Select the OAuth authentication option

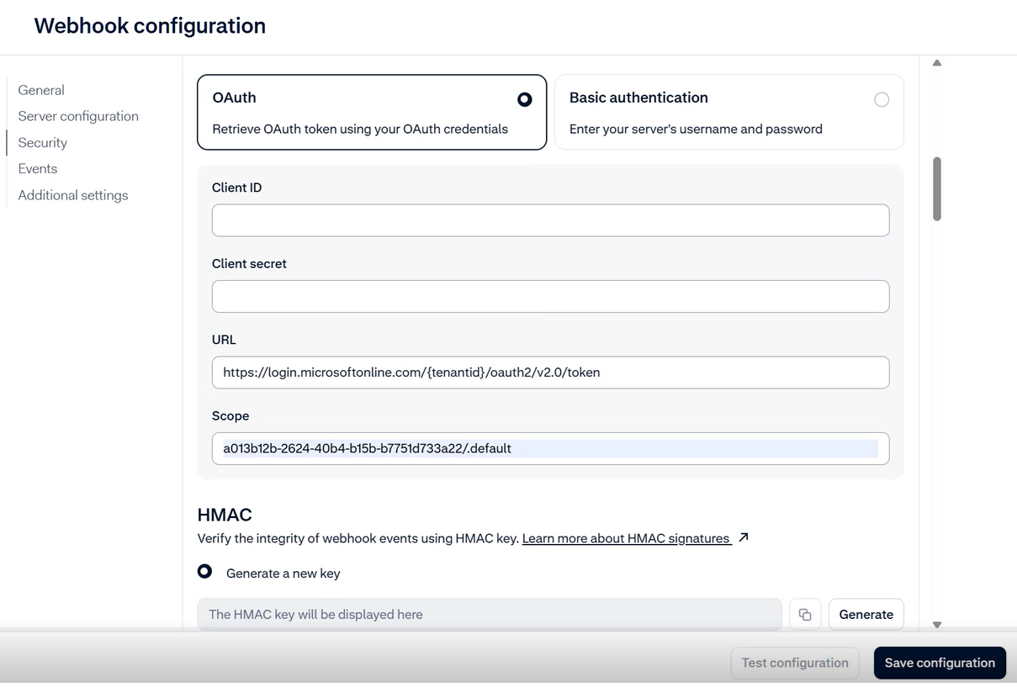524,98
